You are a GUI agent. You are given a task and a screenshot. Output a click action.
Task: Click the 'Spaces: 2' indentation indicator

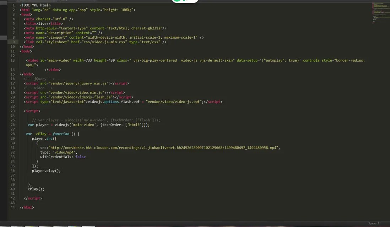point(374,223)
